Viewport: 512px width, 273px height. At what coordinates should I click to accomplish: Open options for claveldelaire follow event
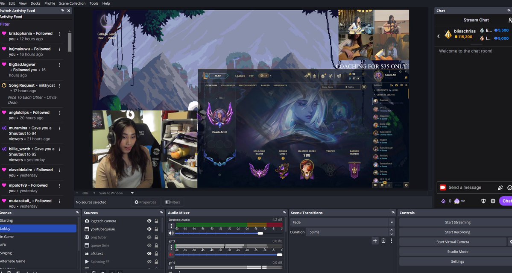59,170
